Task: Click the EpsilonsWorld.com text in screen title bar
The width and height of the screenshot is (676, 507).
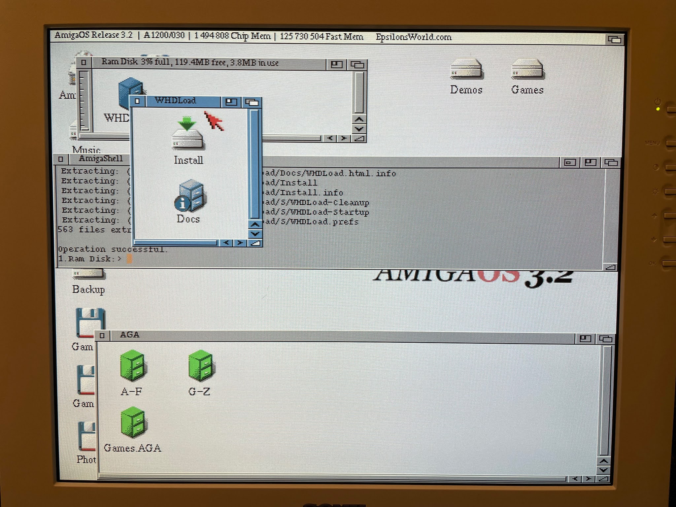Action: click(x=413, y=37)
